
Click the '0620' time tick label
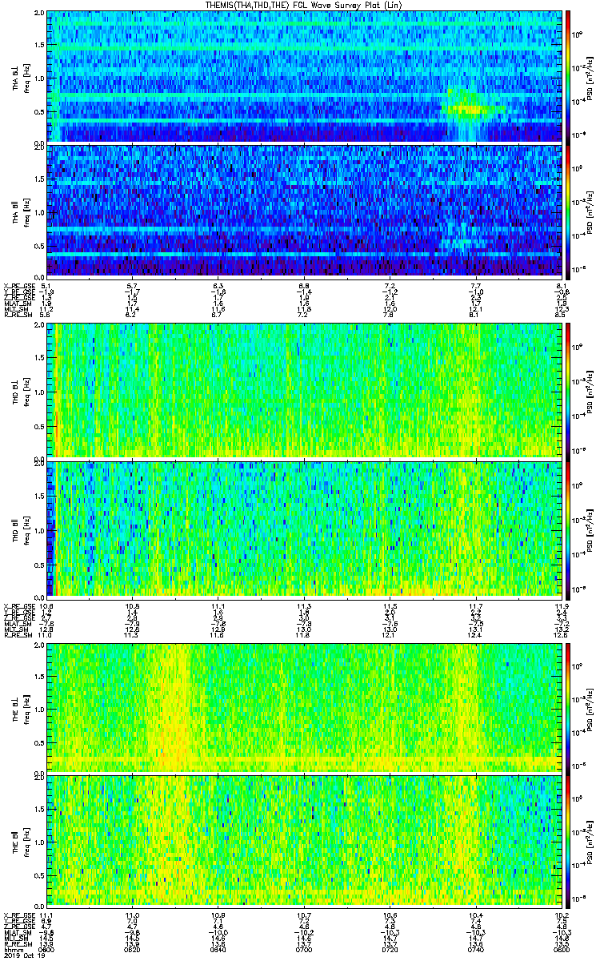tap(132, 951)
